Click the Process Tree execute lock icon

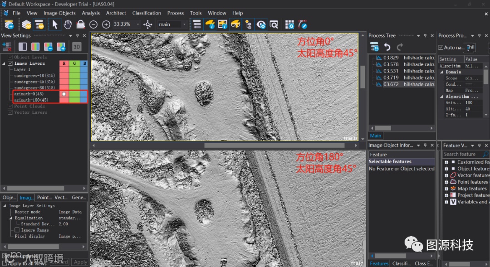pos(374,47)
